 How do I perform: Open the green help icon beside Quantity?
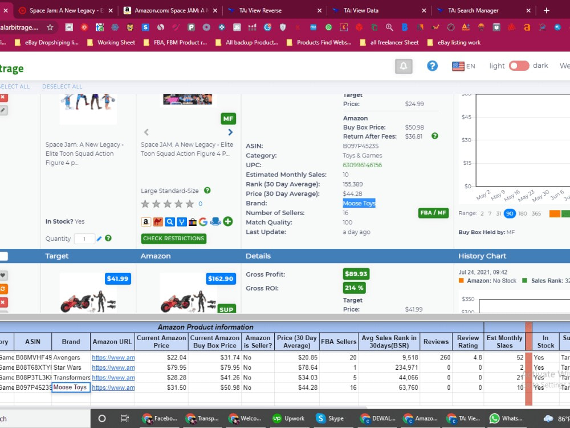108,238
